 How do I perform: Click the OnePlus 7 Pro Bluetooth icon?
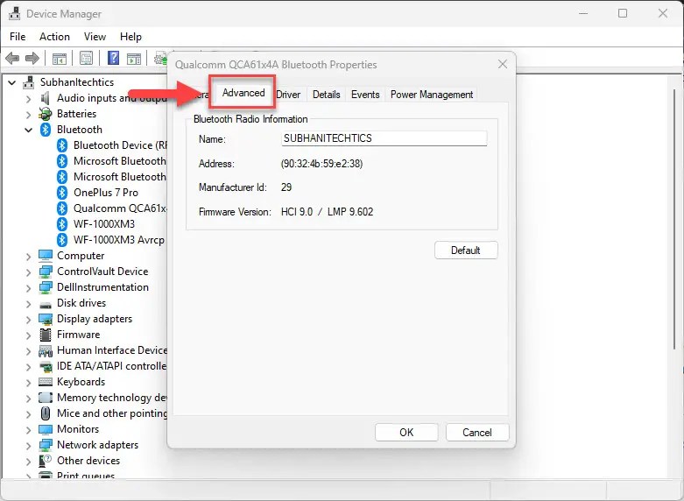(x=62, y=193)
